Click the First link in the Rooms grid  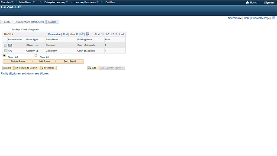click(x=97, y=34)
